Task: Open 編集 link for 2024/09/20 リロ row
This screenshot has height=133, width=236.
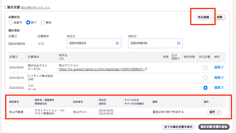Action: point(219,88)
